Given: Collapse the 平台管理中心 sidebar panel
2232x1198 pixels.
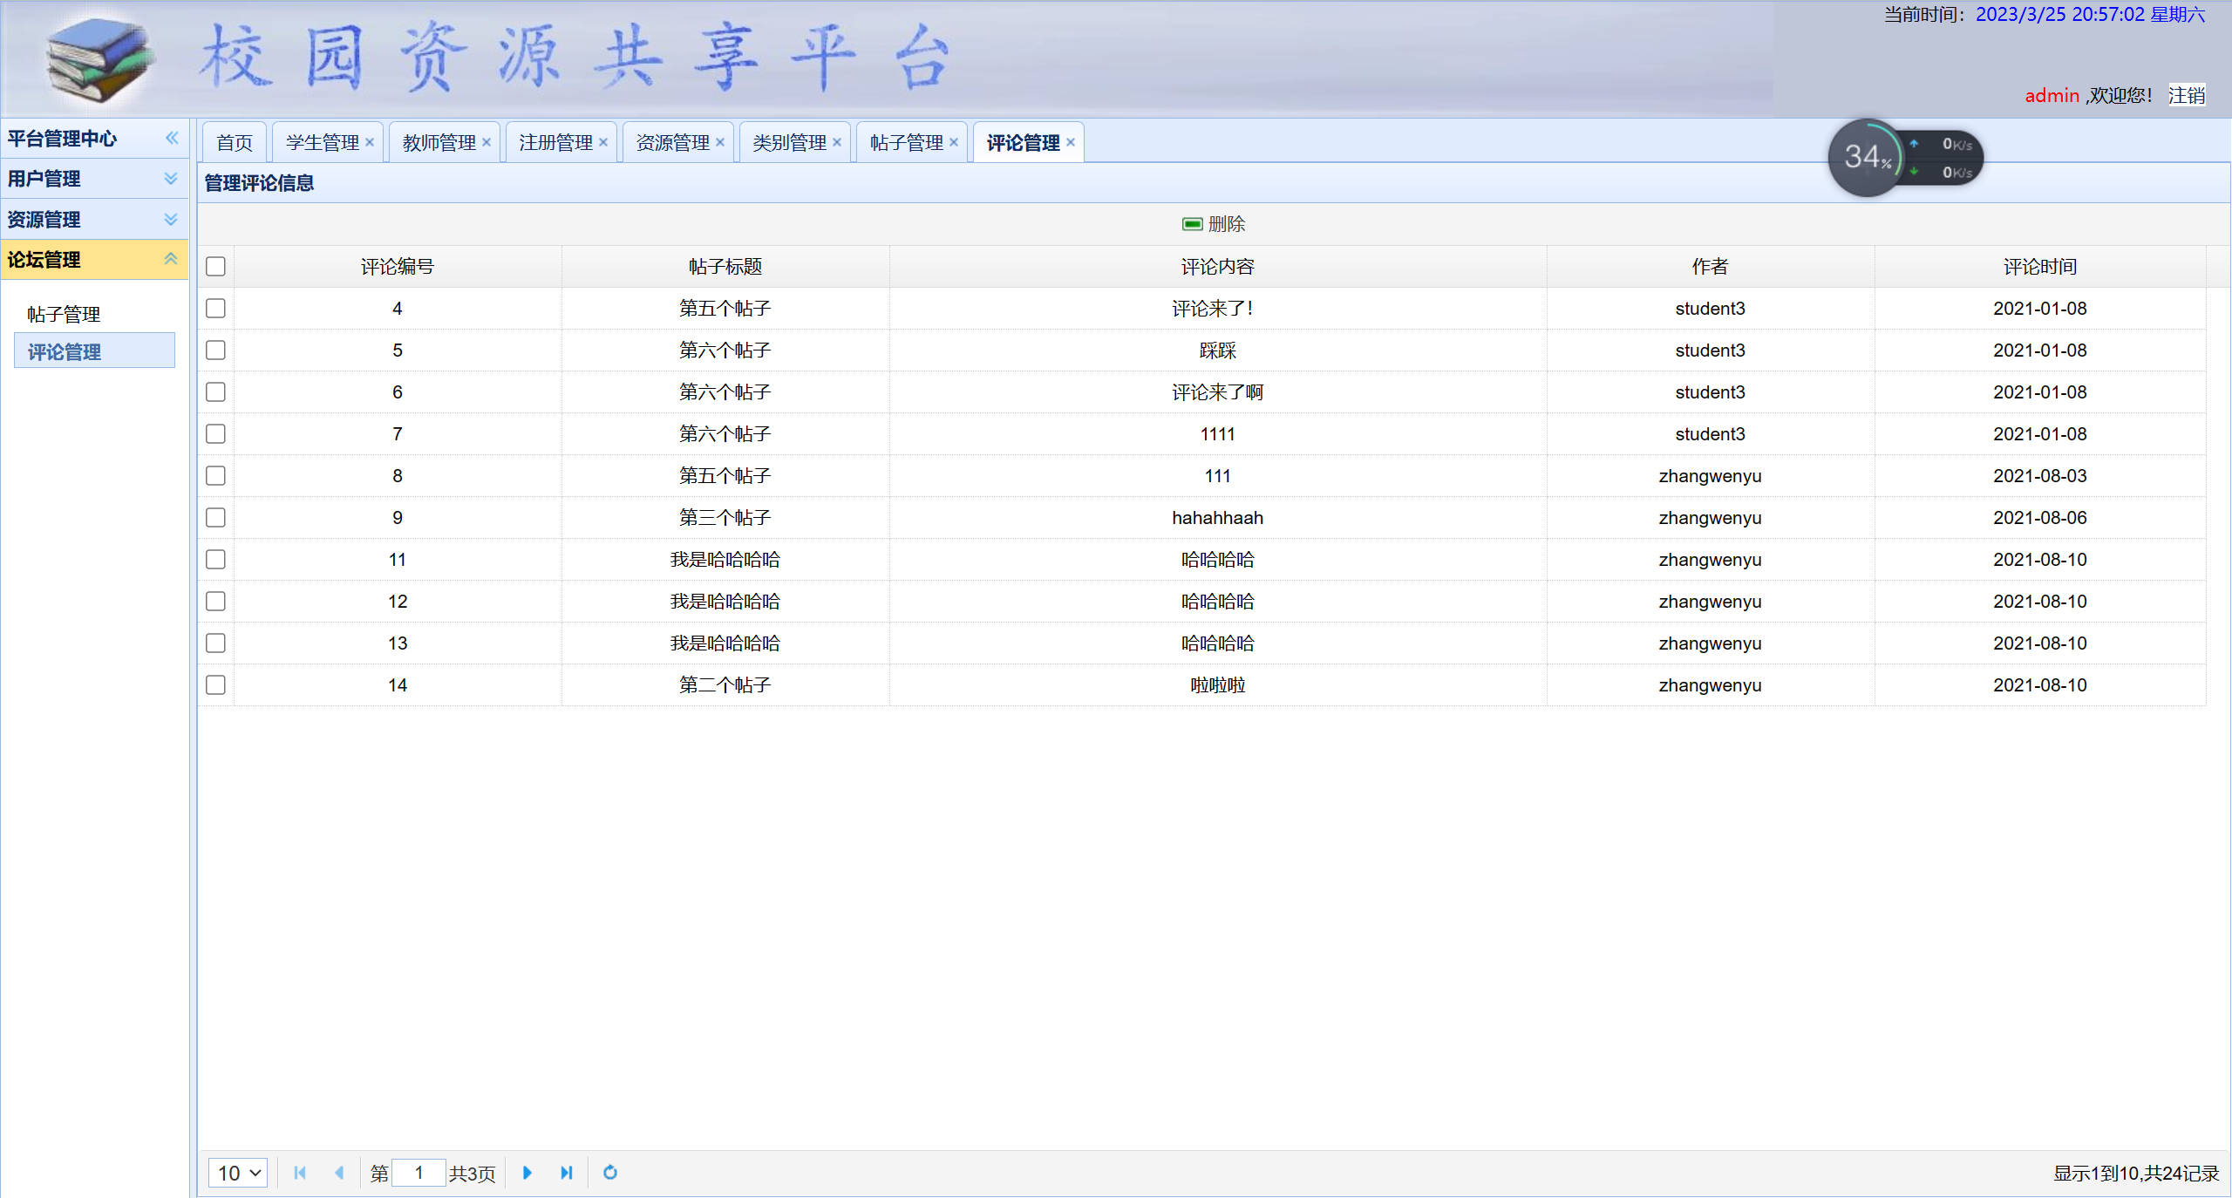Looking at the screenshot, I should (172, 138).
